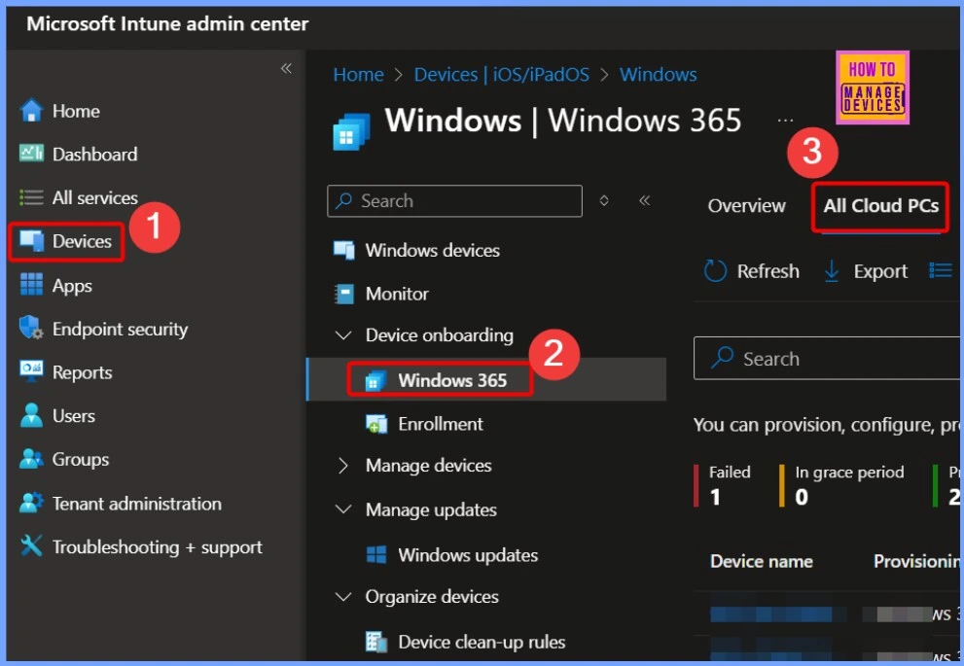
Task: Click the Users person icon
Action: [31, 415]
